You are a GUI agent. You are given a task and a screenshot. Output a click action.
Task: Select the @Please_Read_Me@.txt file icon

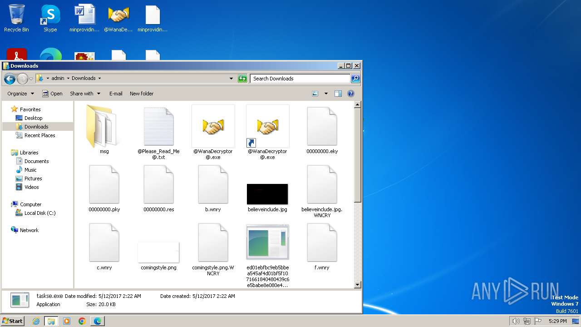[158, 126]
